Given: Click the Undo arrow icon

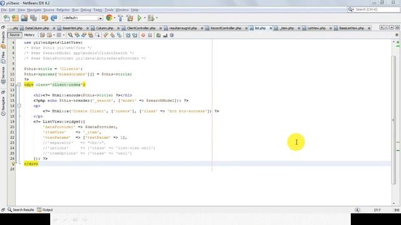Looking at the screenshot, I should tap(44, 18).
